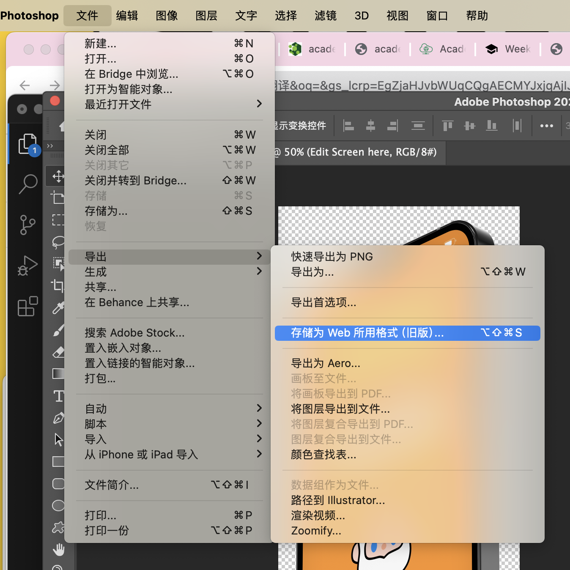Expand 从 iPhone 或 iPad 导入 submenu
570x570 pixels.
[169, 454]
